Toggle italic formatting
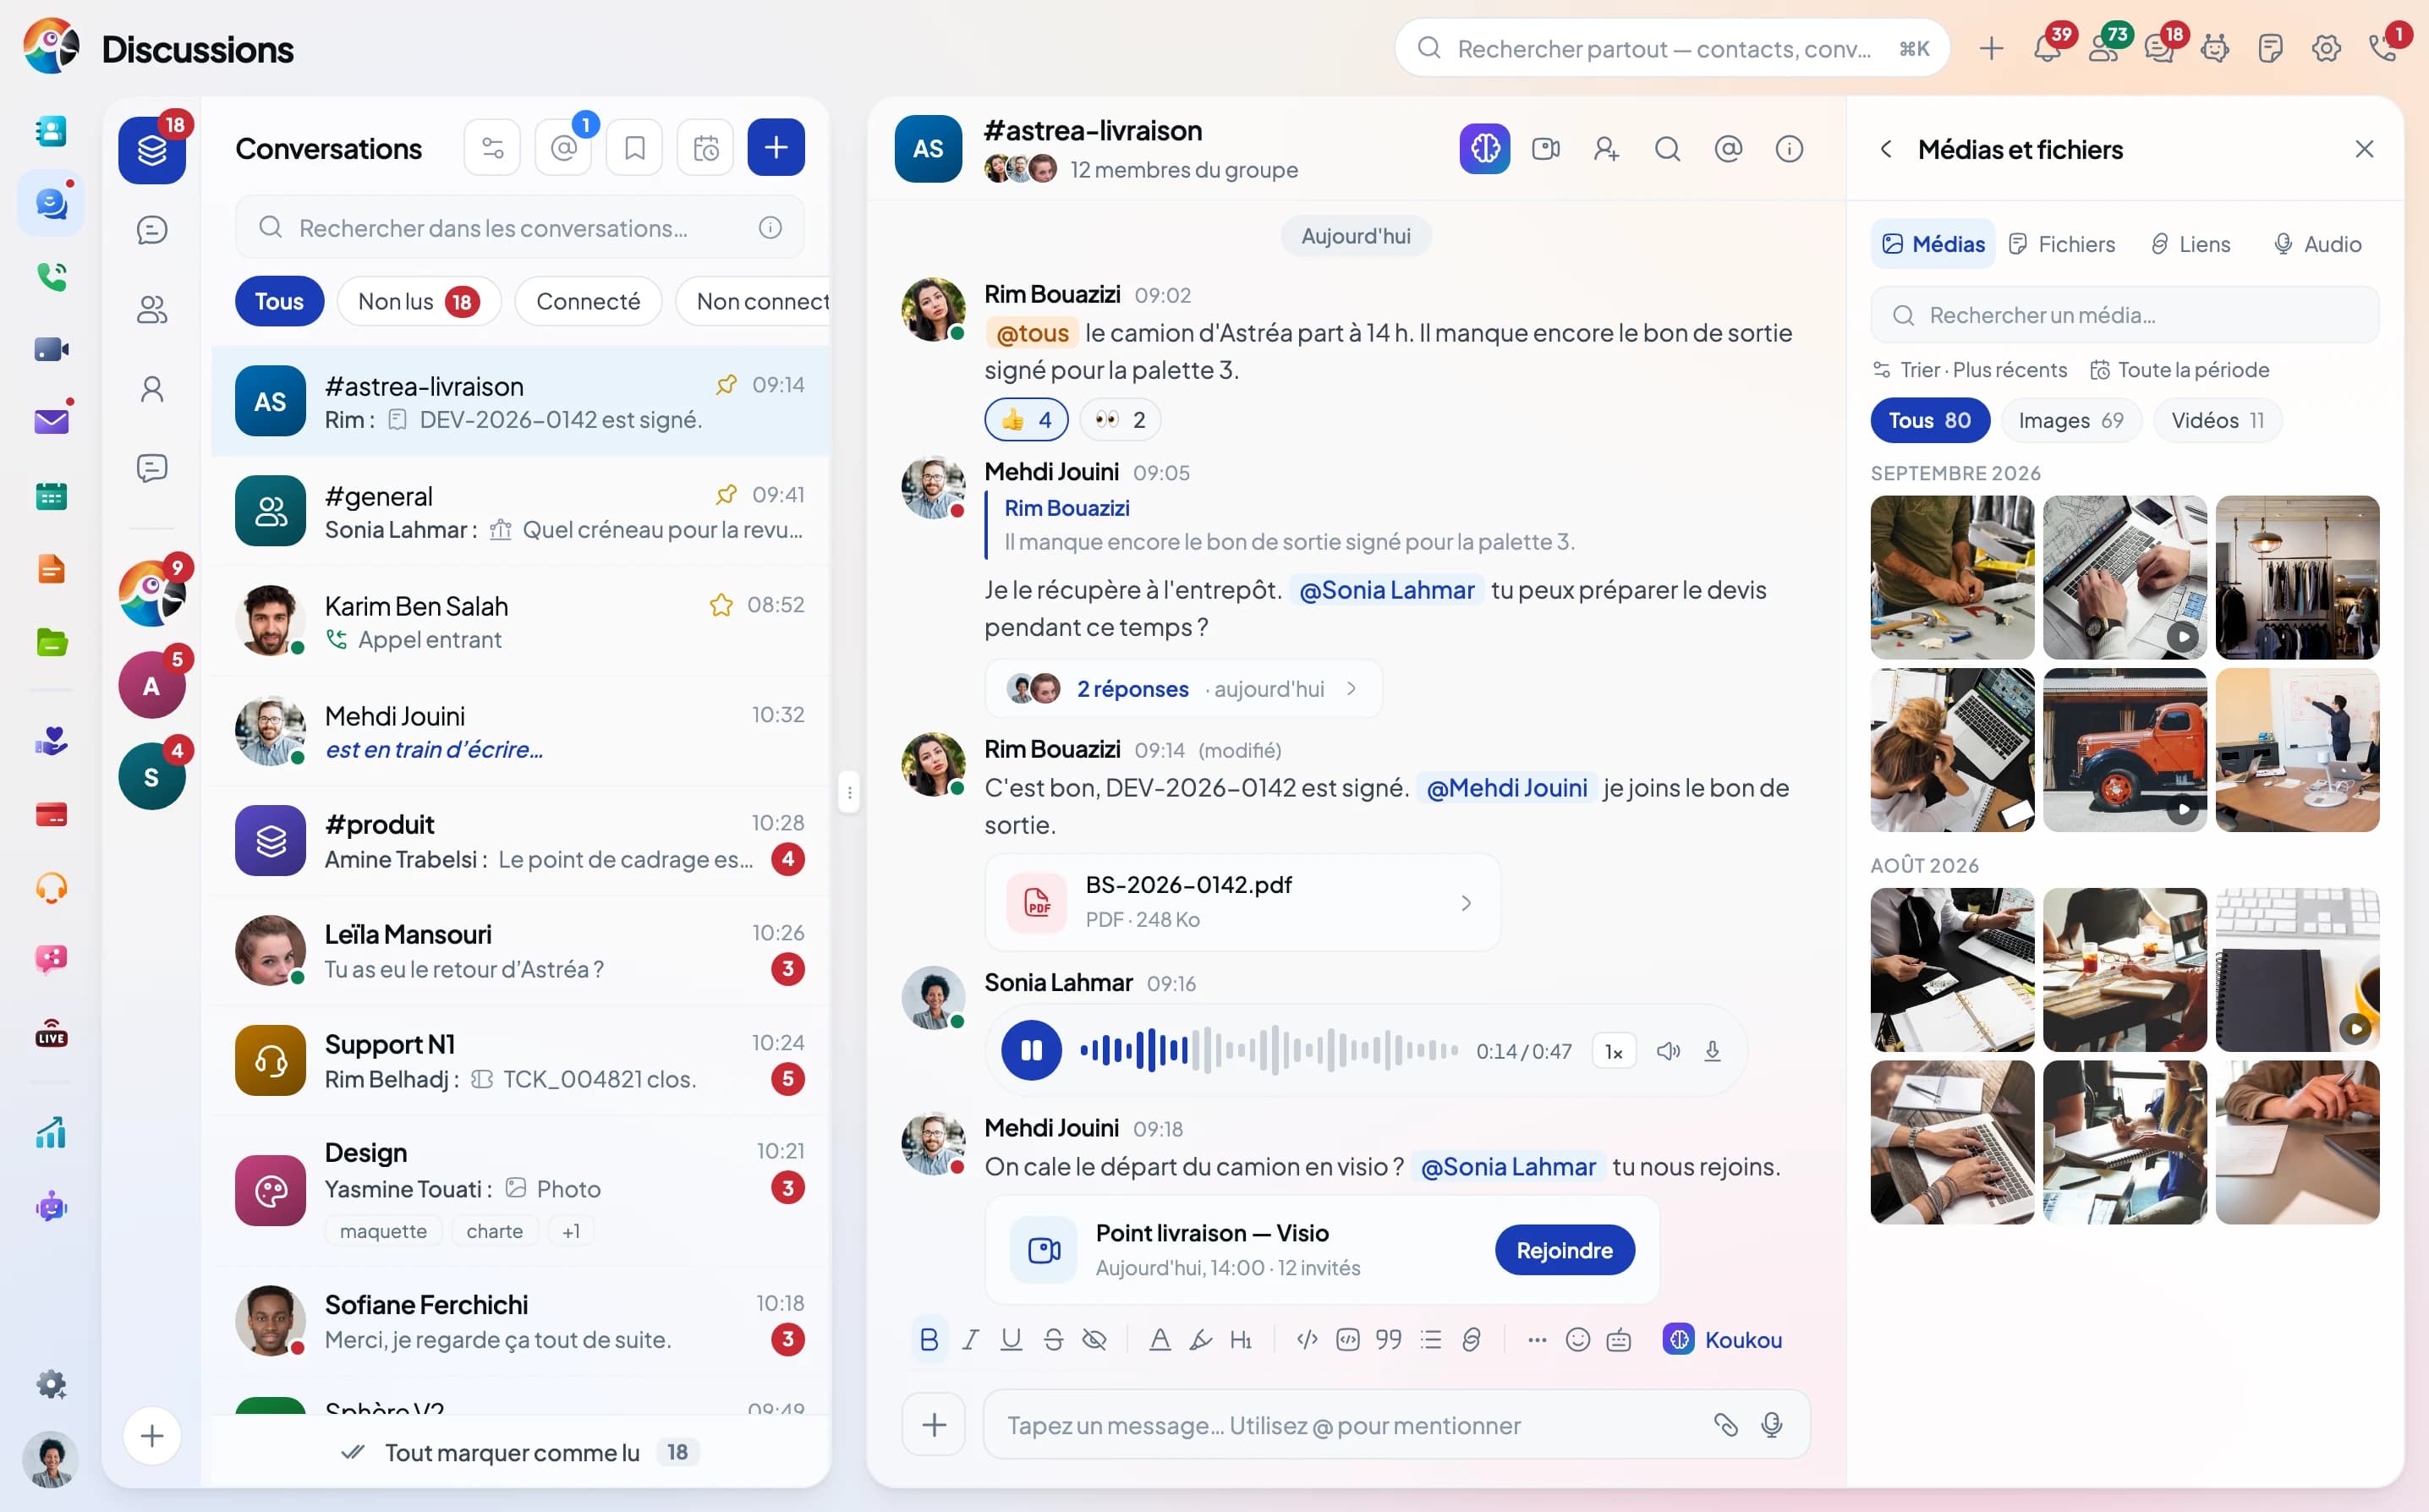The image size is (2429, 1512). coord(970,1339)
